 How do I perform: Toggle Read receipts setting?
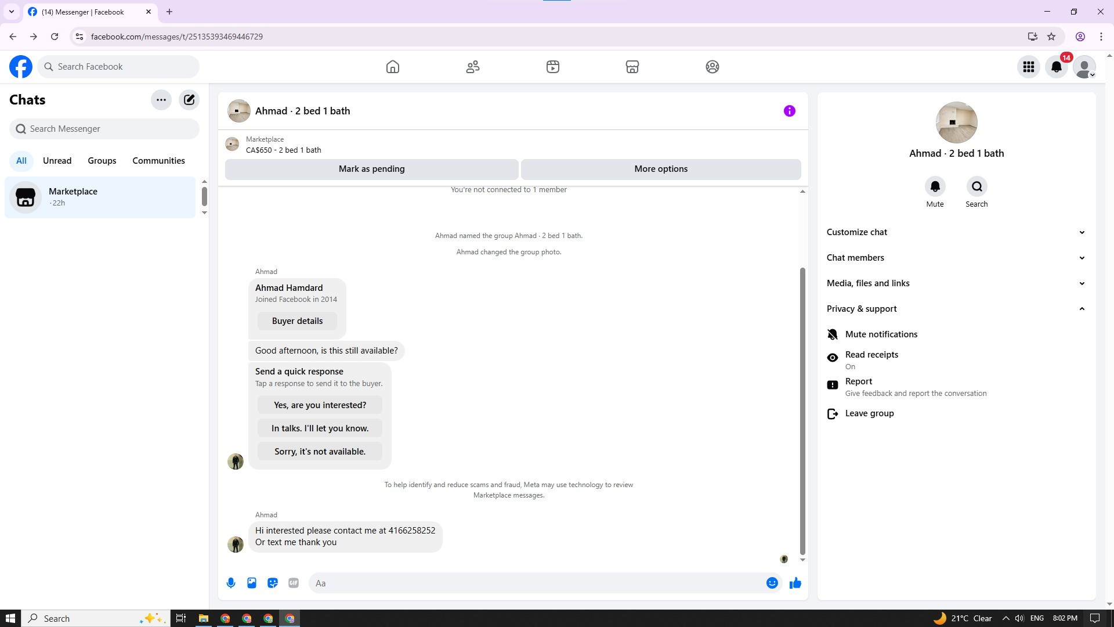coord(871,360)
